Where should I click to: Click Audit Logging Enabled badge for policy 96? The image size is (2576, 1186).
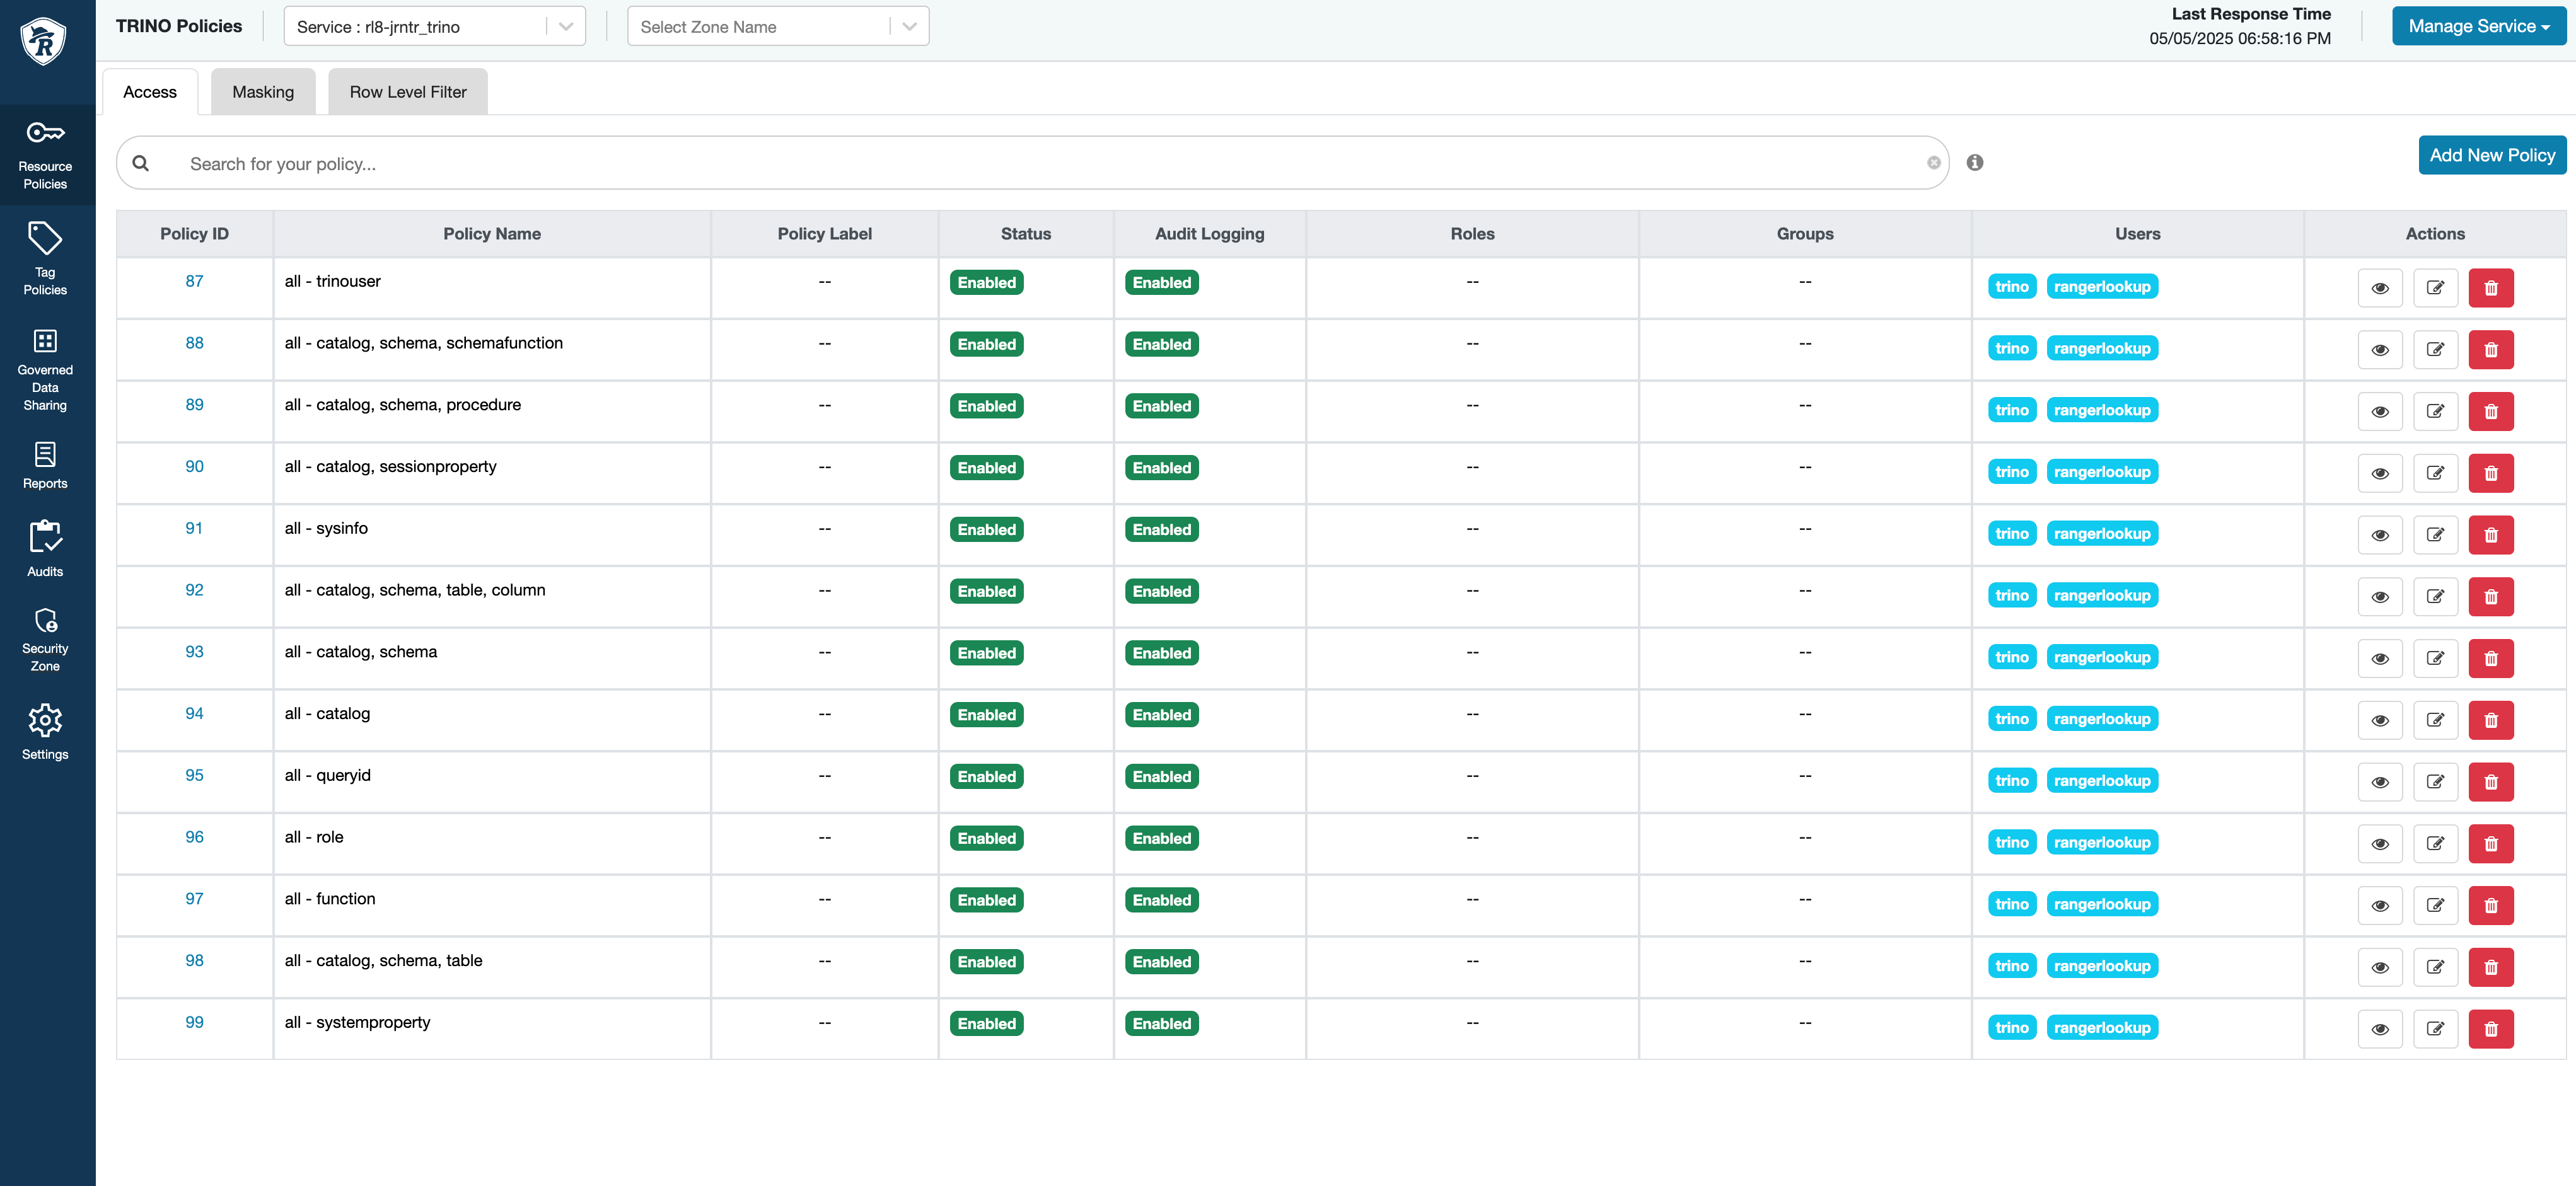point(1161,838)
